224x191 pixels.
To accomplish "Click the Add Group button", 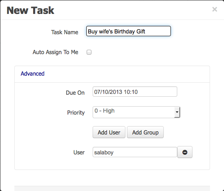I will click(145, 132).
